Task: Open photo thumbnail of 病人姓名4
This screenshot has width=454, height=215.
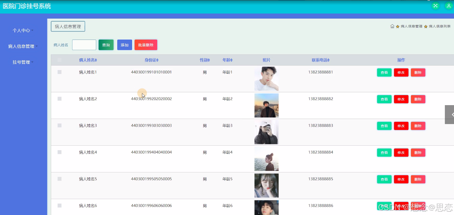Action: point(267,159)
